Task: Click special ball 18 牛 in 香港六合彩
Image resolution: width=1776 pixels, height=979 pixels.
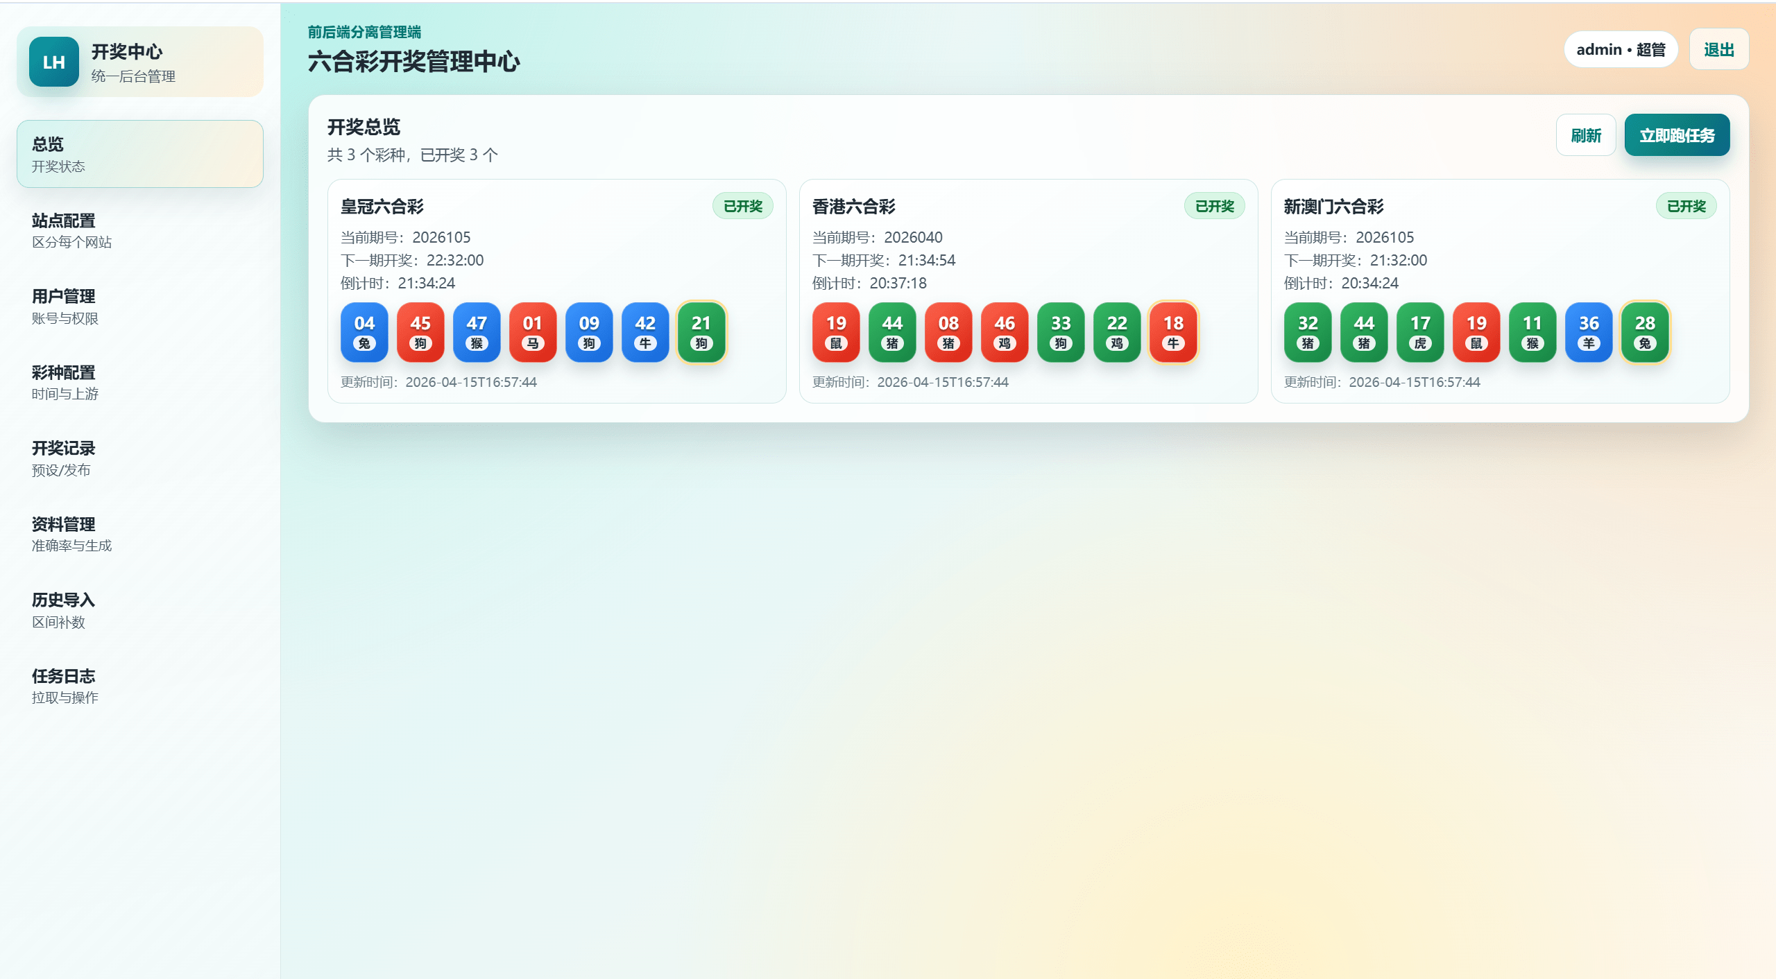Action: point(1173,332)
